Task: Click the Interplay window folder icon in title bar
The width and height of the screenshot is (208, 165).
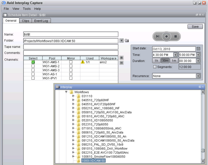Action: click(57, 87)
